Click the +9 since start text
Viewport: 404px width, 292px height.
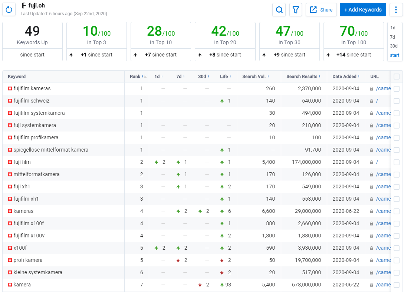pos(289,55)
